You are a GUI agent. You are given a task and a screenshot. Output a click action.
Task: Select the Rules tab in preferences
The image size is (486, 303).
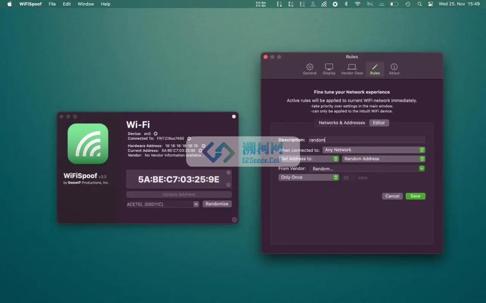pyautogui.click(x=375, y=69)
